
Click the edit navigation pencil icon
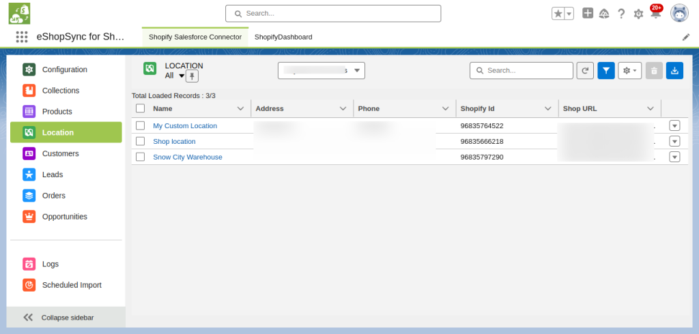pyautogui.click(x=686, y=37)
